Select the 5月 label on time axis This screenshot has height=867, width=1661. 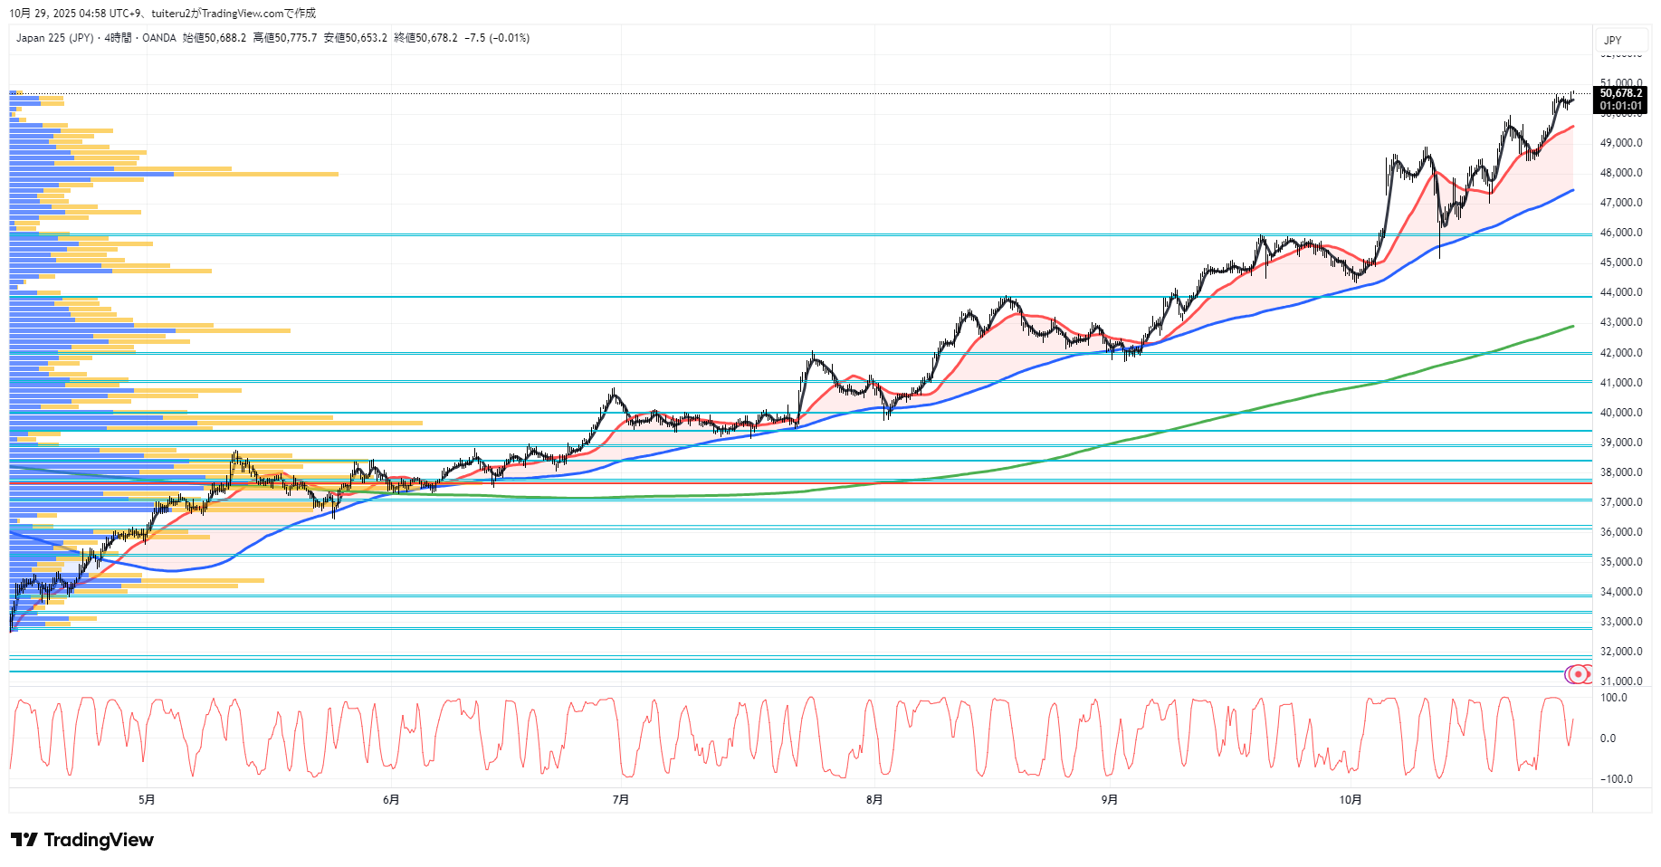coord(147,799)
